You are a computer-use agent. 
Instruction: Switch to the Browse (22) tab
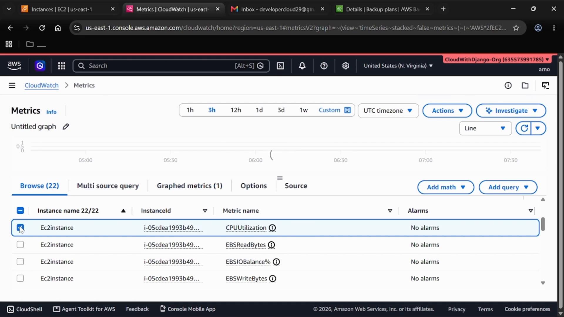coord(39,186)
